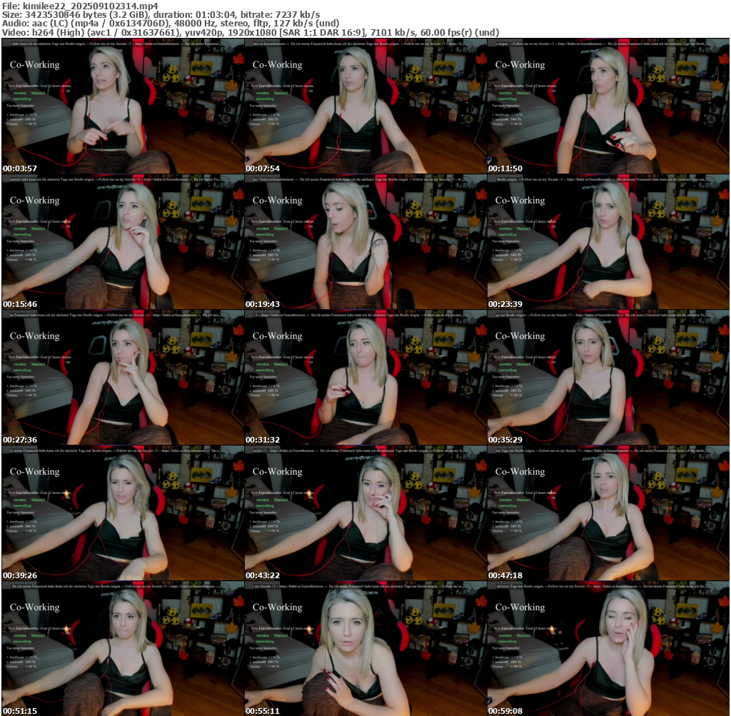Select the frame stamped 00:35:29
Viewport: 731px width, 716px height.
point(608,378)
